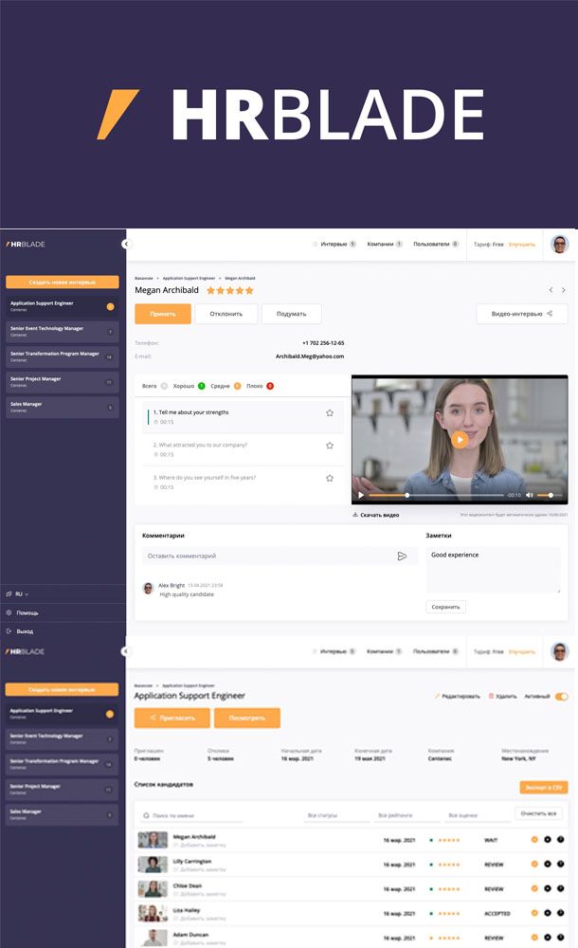Open Компании menu on the candidate screen
Viewport: 578px width, 948px height.
[x=385, y=245]
